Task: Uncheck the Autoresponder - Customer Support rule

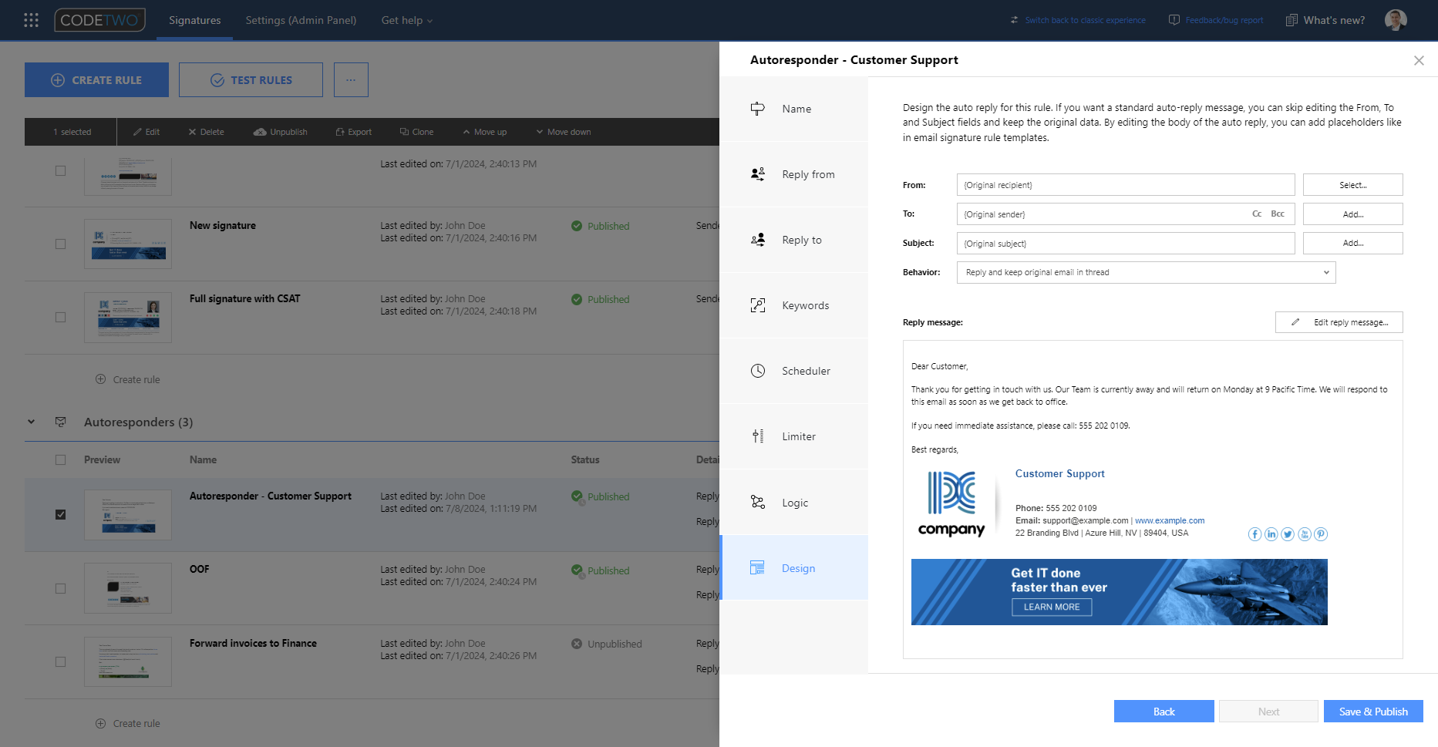Action: tap(61, 514)
